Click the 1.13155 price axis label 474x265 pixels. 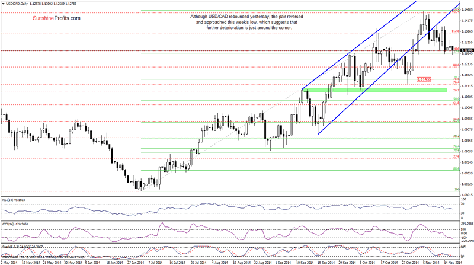pyautogui.click(x=467, y=42)
